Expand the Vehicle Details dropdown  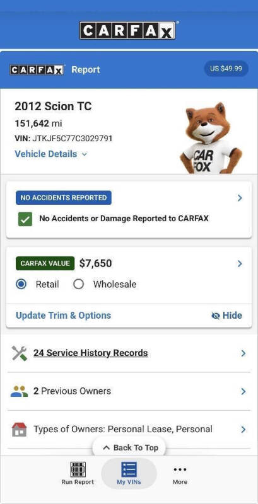click(51, 154)
